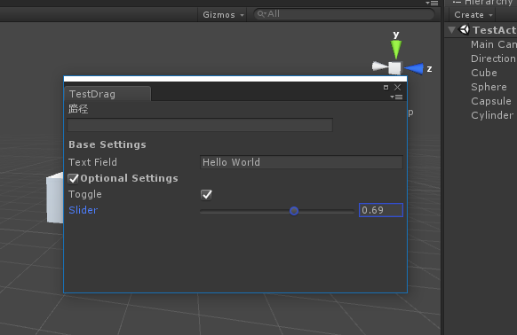The image size is (517, 335).
Task: Click the slider value field showing 0.69
Action: click(381, 210)
